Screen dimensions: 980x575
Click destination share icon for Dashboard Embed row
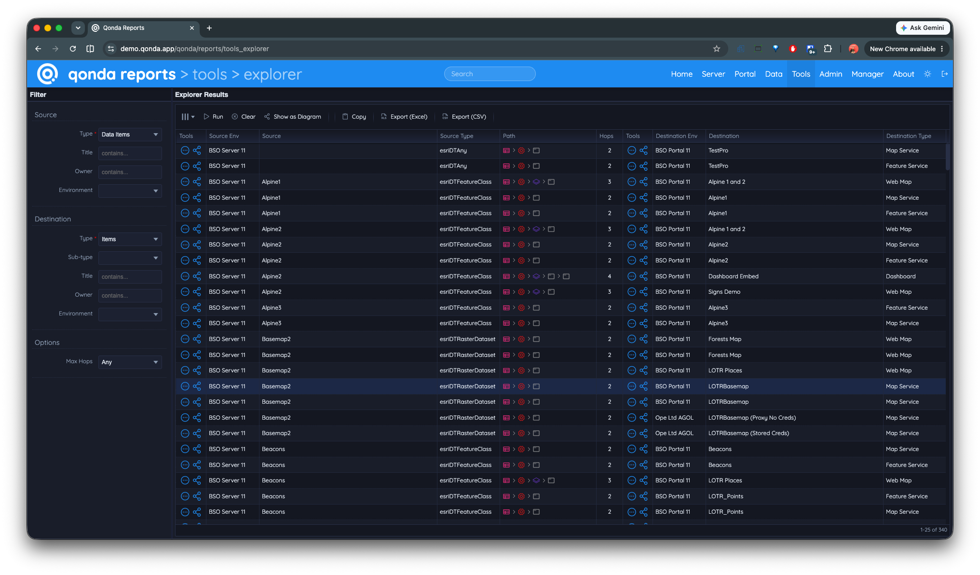coord(643,276)
